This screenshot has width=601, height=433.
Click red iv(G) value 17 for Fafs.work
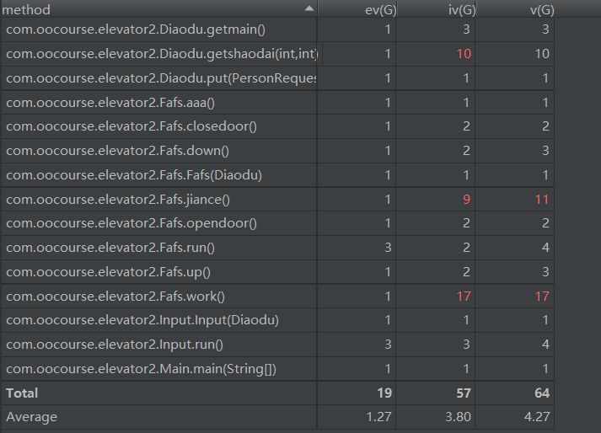click(x=464, y=297)
